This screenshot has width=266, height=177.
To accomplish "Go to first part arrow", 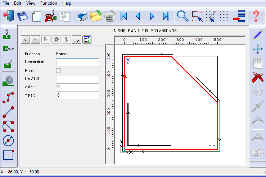I will click(124, 16).
